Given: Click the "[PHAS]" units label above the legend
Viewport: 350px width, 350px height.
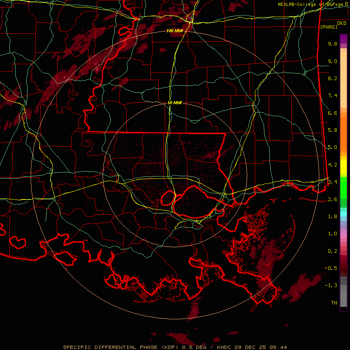Looking at the screenshot, I should click(329, 27).
